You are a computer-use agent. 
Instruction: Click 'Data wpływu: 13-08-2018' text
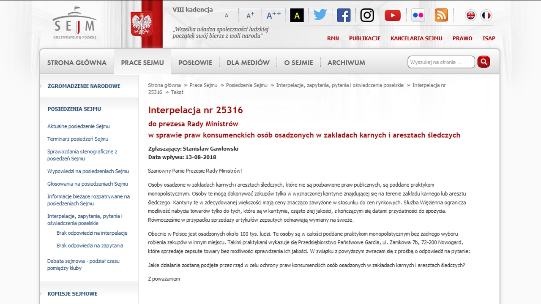pyautogui.click(x=182, y=157)
